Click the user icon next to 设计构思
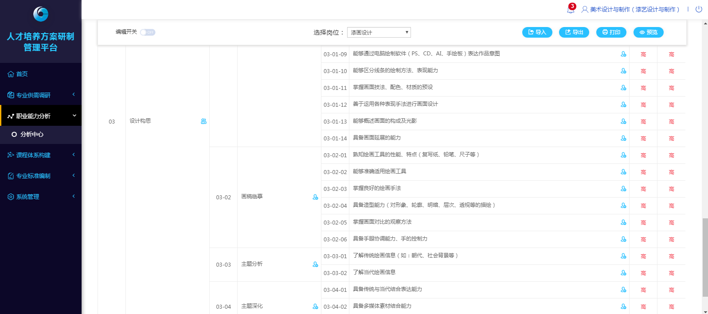 coord(203,121)
